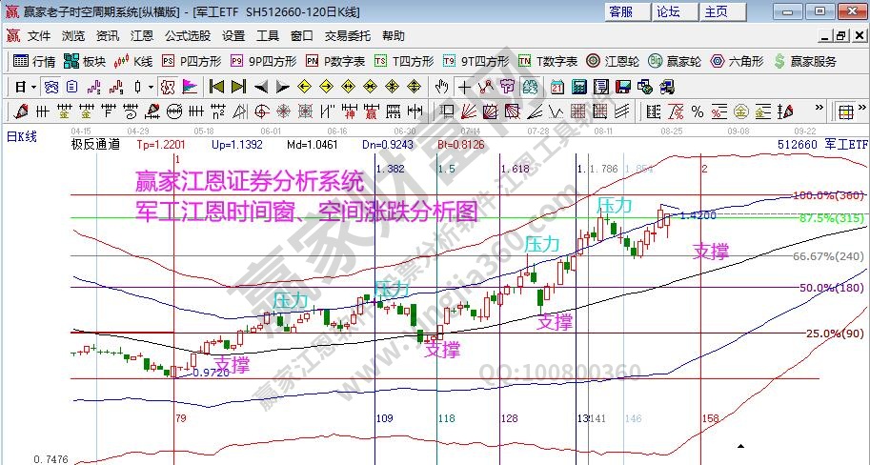Click the floppy disk save icon

pos(623,87)
